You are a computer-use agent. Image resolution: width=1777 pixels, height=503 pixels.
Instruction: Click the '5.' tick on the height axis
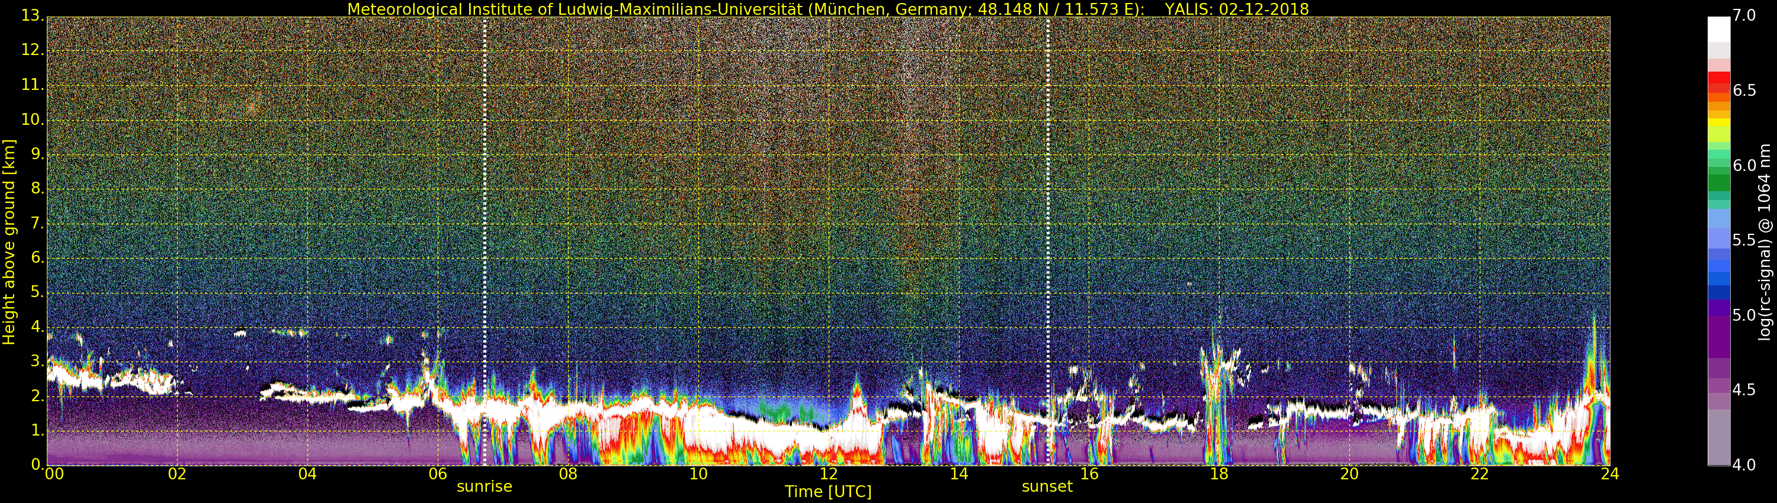coord(37,292)
